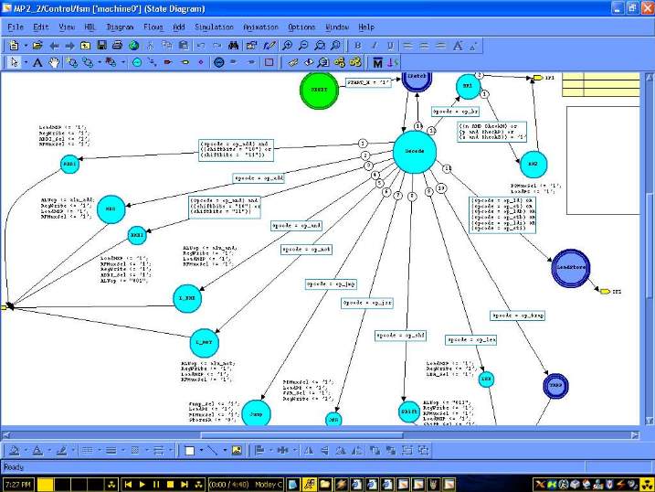Click the "START_H = '1'" condition label
This screenshot has height=492, width=655.
click(x=368, y=83)
